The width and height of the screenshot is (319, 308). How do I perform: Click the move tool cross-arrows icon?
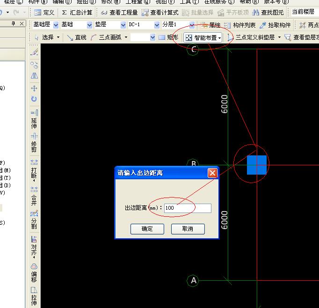click(x=34, y=88)
